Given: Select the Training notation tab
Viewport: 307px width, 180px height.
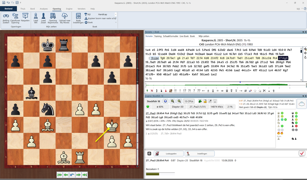Looking at the screenshot, I should (x=158, y=36).
